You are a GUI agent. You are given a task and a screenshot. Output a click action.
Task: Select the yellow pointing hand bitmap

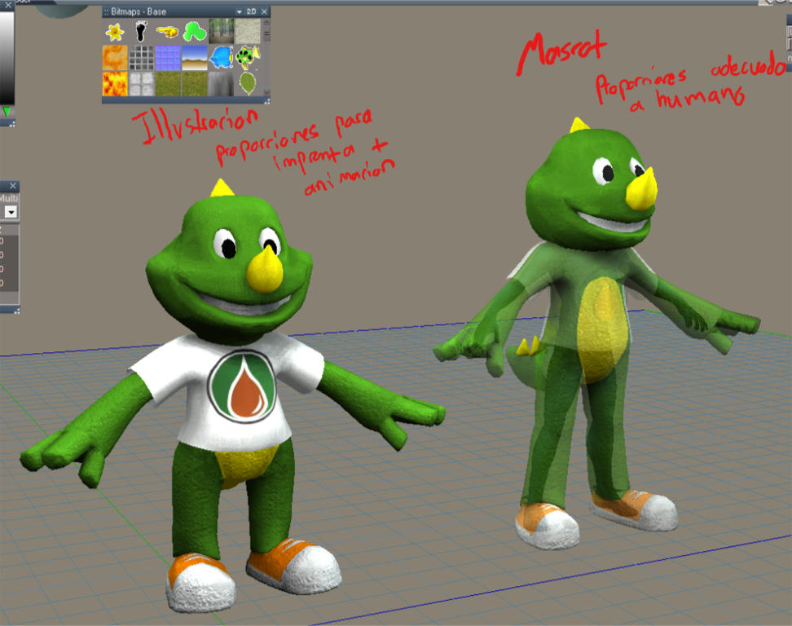(167, 31)
